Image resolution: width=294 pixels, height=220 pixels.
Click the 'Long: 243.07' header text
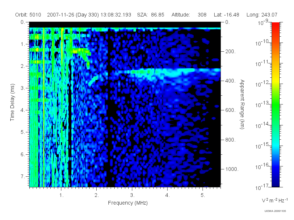[x=262, y=15]
